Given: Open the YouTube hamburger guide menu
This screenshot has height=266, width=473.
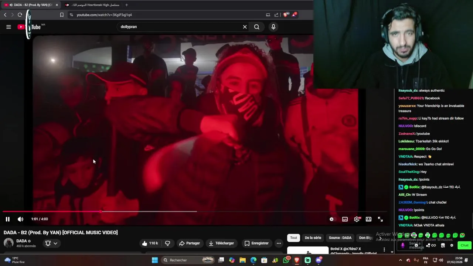Looking at the screenshot, I should pyautogui.click(x=8, y=27).
